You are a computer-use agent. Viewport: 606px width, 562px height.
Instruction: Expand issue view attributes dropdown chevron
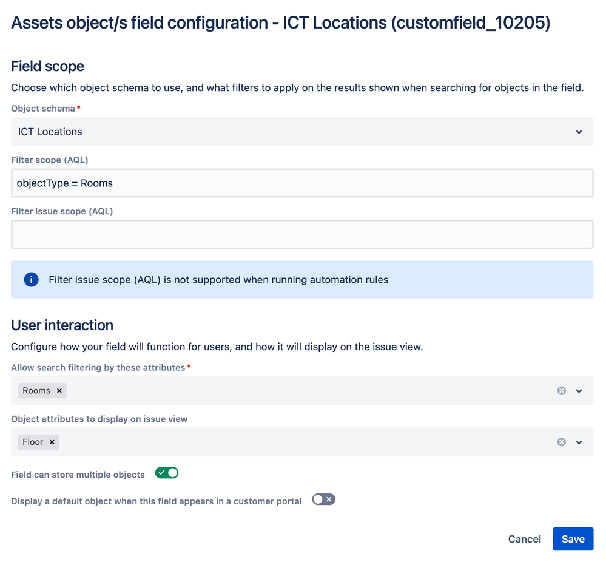point(579,442)
